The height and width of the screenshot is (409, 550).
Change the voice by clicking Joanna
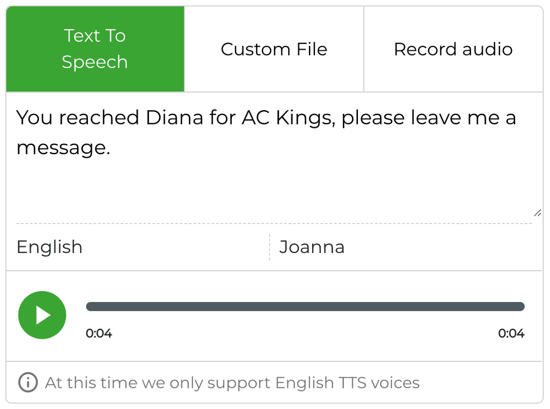coord(312,247)
